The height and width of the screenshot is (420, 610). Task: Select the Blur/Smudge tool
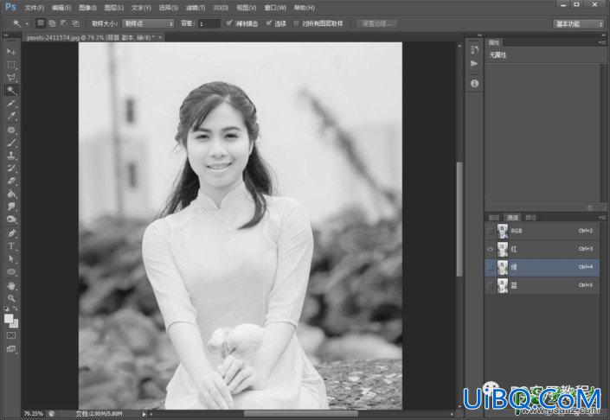11,207
